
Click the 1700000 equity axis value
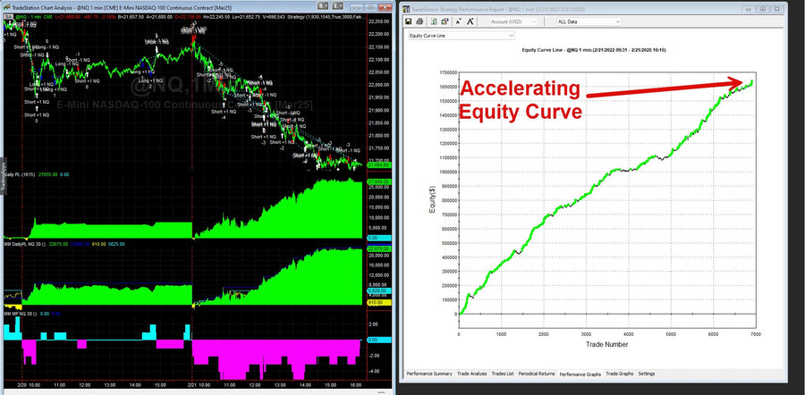(447, 72)
